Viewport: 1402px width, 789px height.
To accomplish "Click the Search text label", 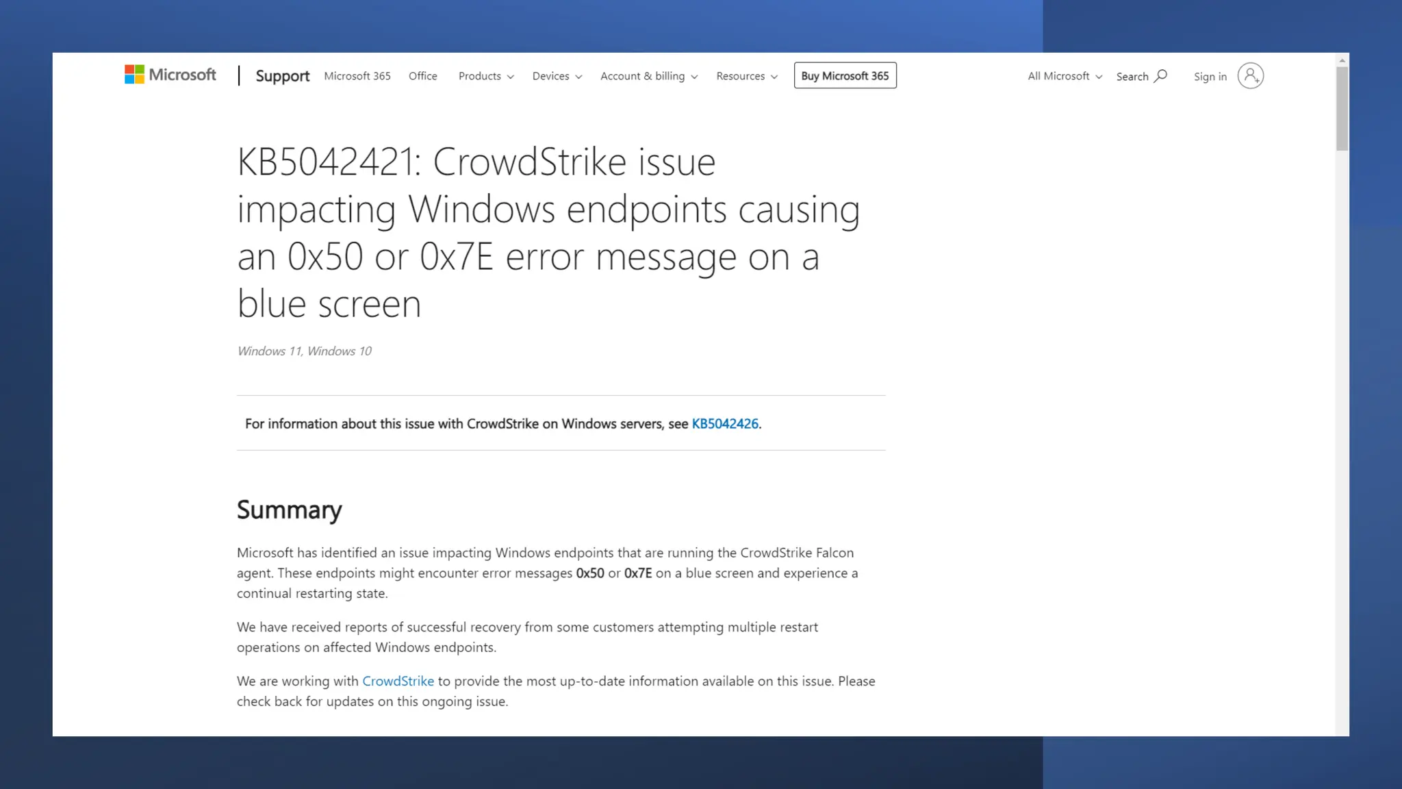I will (x=1132, y=77).
